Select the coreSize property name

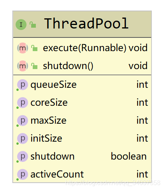(x=49, y=103)
